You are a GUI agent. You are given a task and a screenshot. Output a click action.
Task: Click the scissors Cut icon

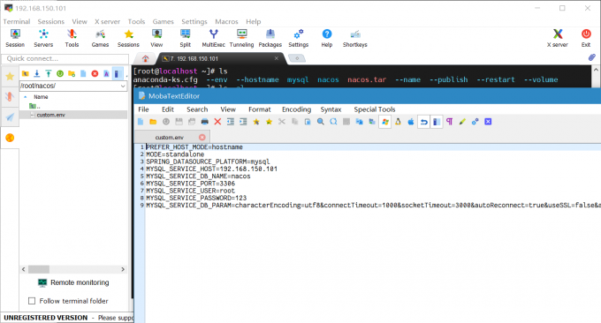282,122
